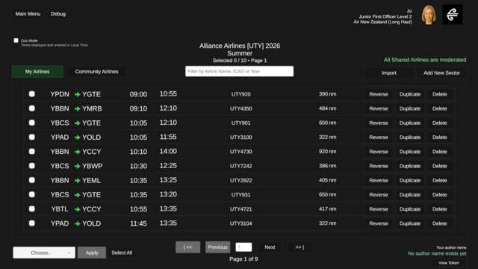478x269 pixels.
Task: Reverse the UTY4350 sector
Action: 379,108
